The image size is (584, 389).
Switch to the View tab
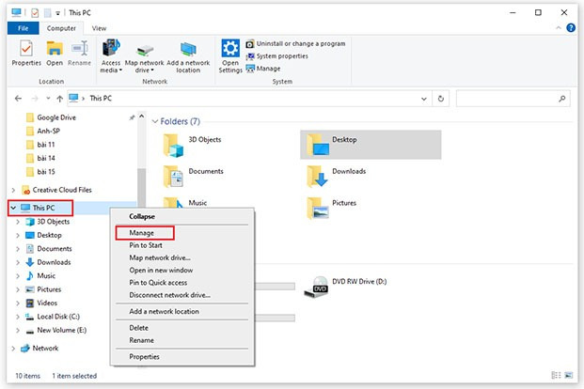pos(99,28)
